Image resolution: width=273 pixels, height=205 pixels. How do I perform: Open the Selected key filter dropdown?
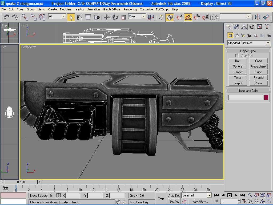(x=196, y=195)
